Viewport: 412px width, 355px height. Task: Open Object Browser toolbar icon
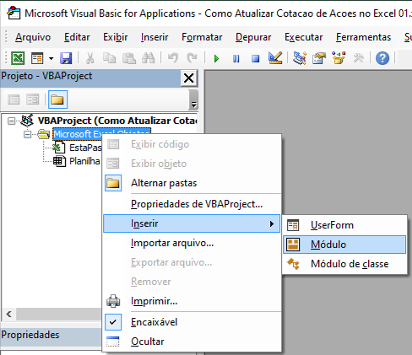[339, 58]
